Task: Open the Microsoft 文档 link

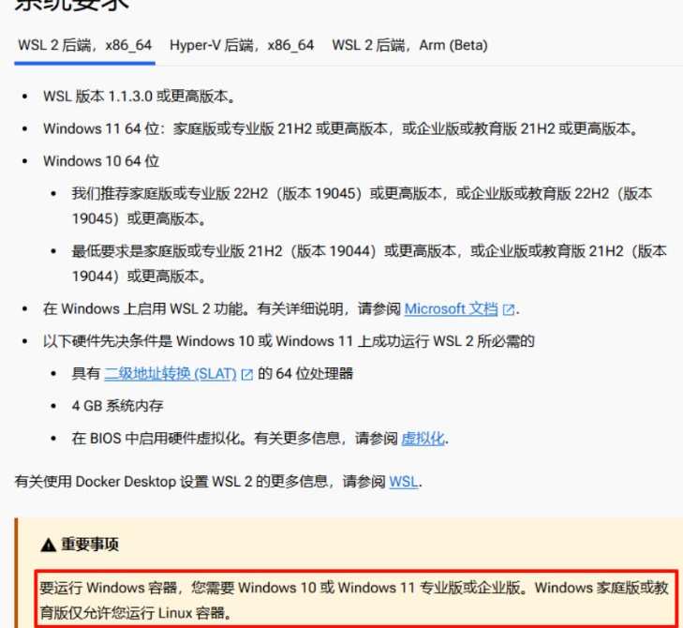Action: pos(451,308)
